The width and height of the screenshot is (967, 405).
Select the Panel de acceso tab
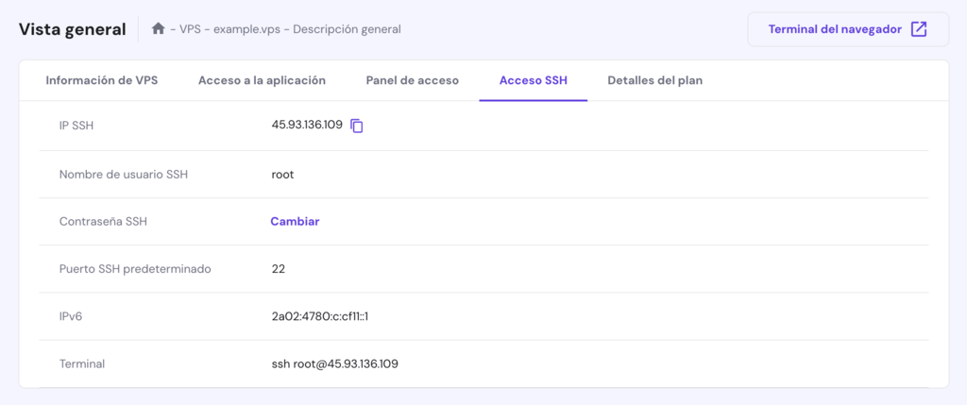coord(413,80)
